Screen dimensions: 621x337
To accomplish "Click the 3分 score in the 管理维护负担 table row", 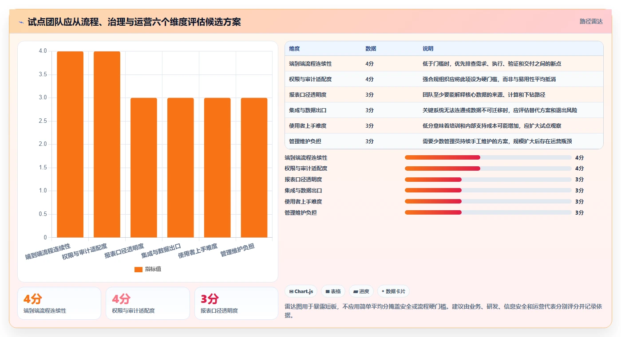I will click(369, 141).
